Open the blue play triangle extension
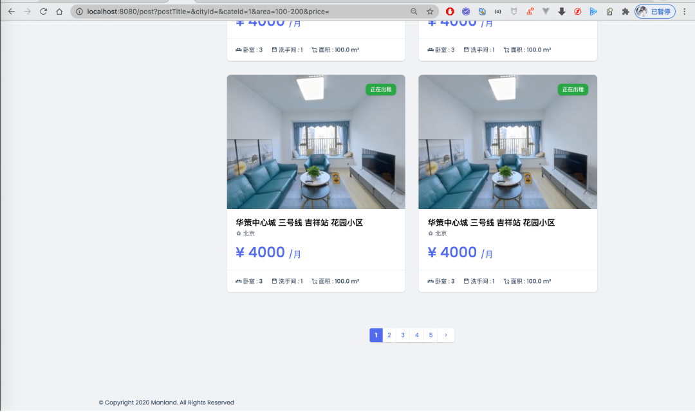Screen dimensions: 695x418 593,12
